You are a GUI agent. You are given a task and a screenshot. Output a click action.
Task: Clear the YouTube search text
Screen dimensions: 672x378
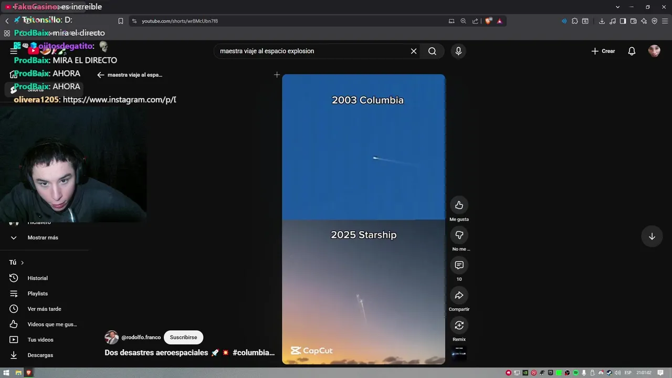click(414, 51)
